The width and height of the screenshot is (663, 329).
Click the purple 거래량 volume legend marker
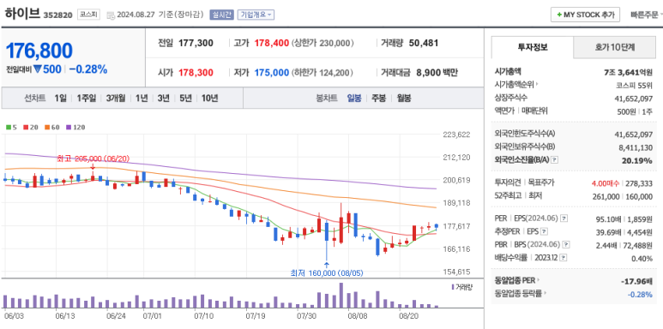pos(453,287)
